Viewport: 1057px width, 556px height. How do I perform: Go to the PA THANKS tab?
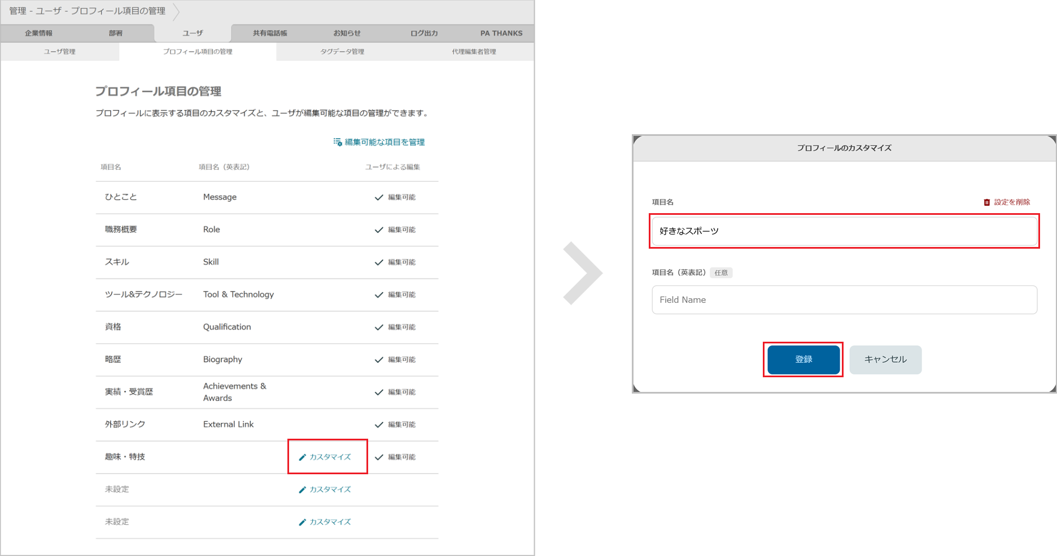[501, 33]
